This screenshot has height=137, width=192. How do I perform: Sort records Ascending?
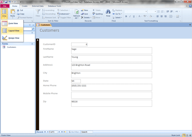(48, 10)
